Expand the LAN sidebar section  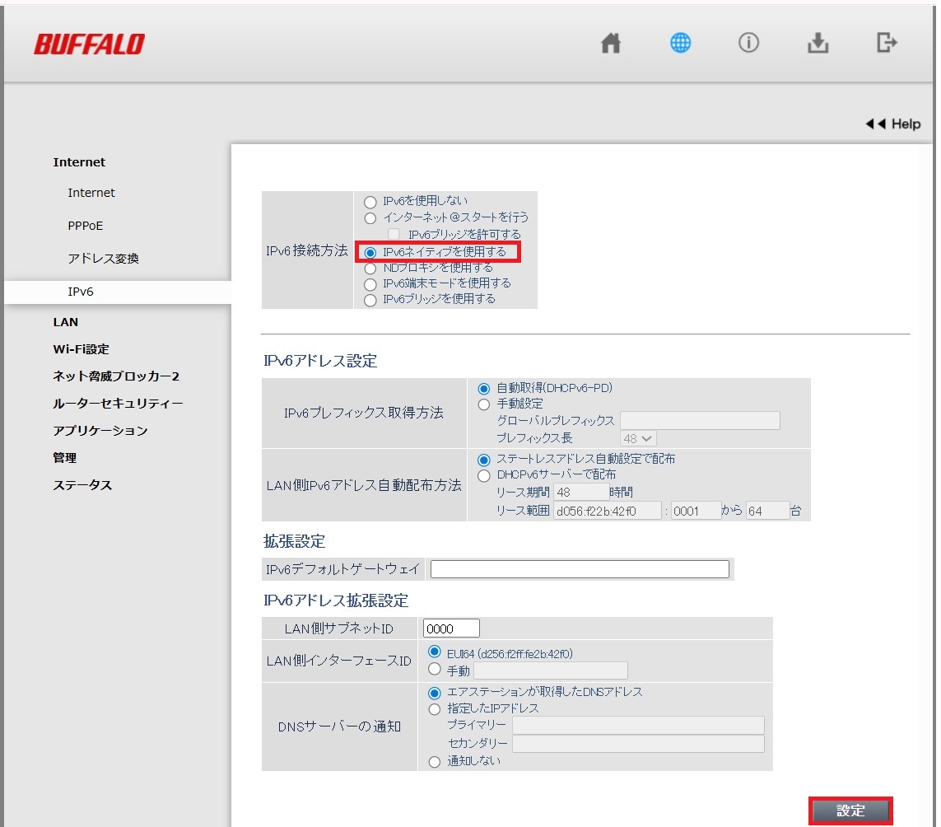(x=65, y=322)
